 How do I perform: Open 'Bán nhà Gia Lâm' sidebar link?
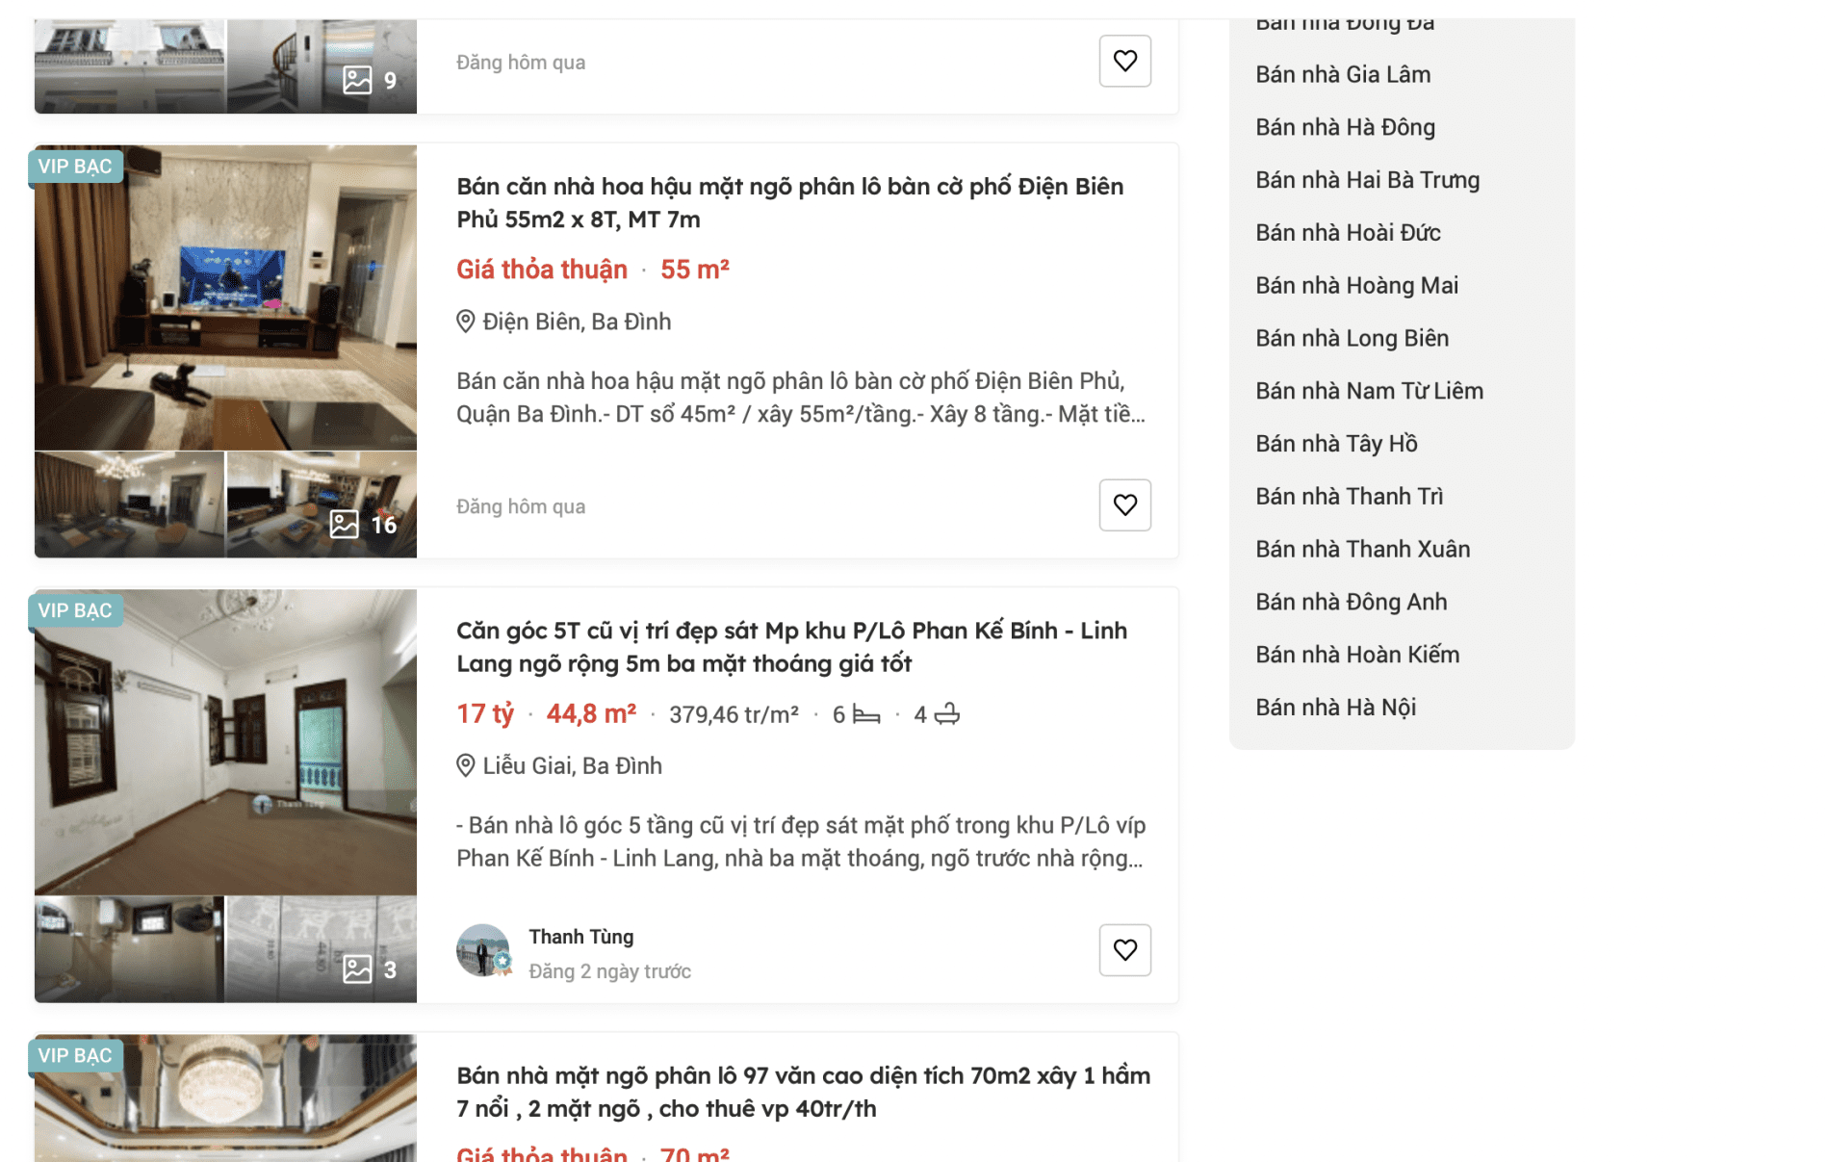tap(1343, 74)
